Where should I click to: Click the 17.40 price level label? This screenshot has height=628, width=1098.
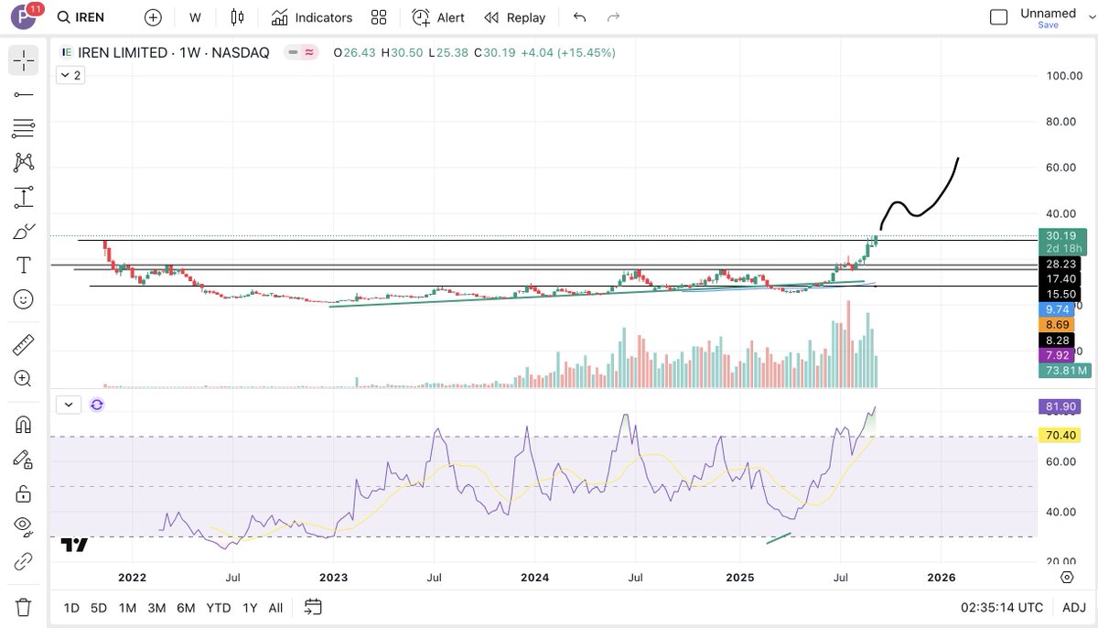point(1061,278)
